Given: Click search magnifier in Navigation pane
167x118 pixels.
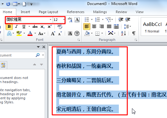Looking at the screenshot, I should click(x=38, y=55).
